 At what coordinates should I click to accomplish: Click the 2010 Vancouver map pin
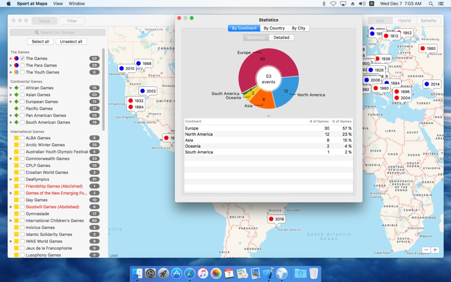coord(127,68)
